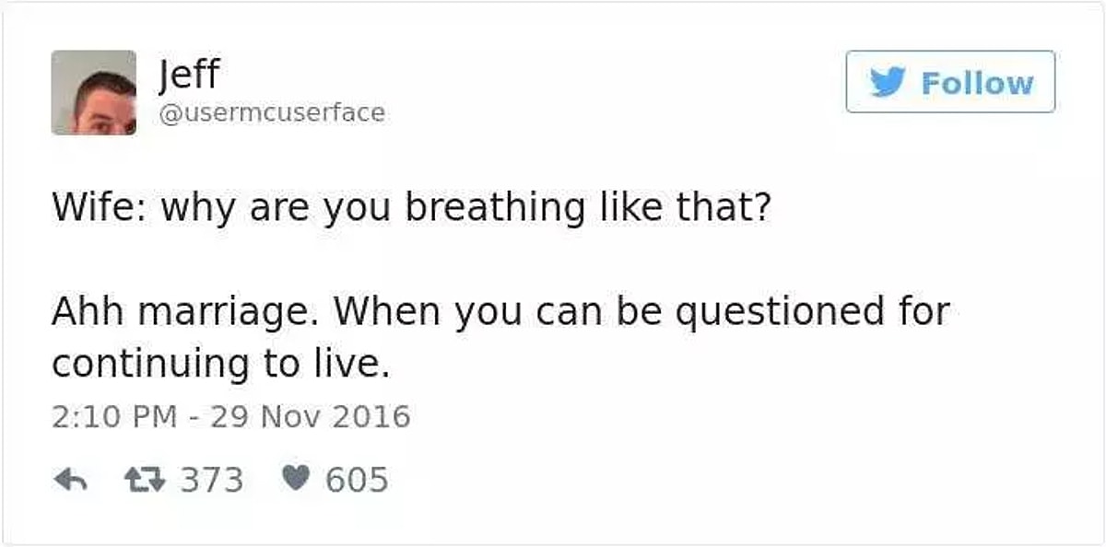Click the 29 Nov 2016 date
This screenshot has width=1106, height=547.
pyautogui.click(x=311, y=416)
